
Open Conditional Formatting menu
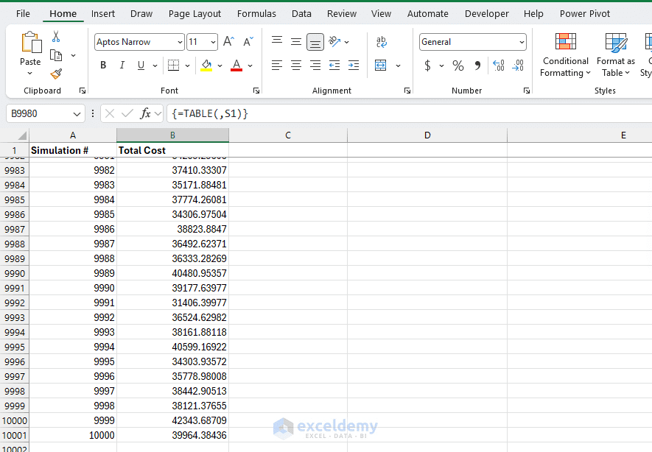tap(566, 54)
